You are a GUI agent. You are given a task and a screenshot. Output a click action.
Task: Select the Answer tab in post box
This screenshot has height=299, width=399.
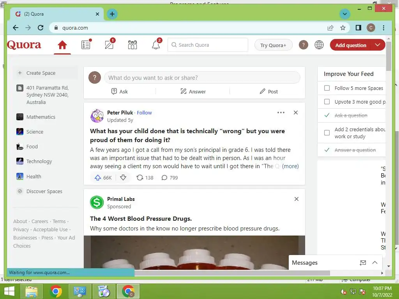pos(193,91)
